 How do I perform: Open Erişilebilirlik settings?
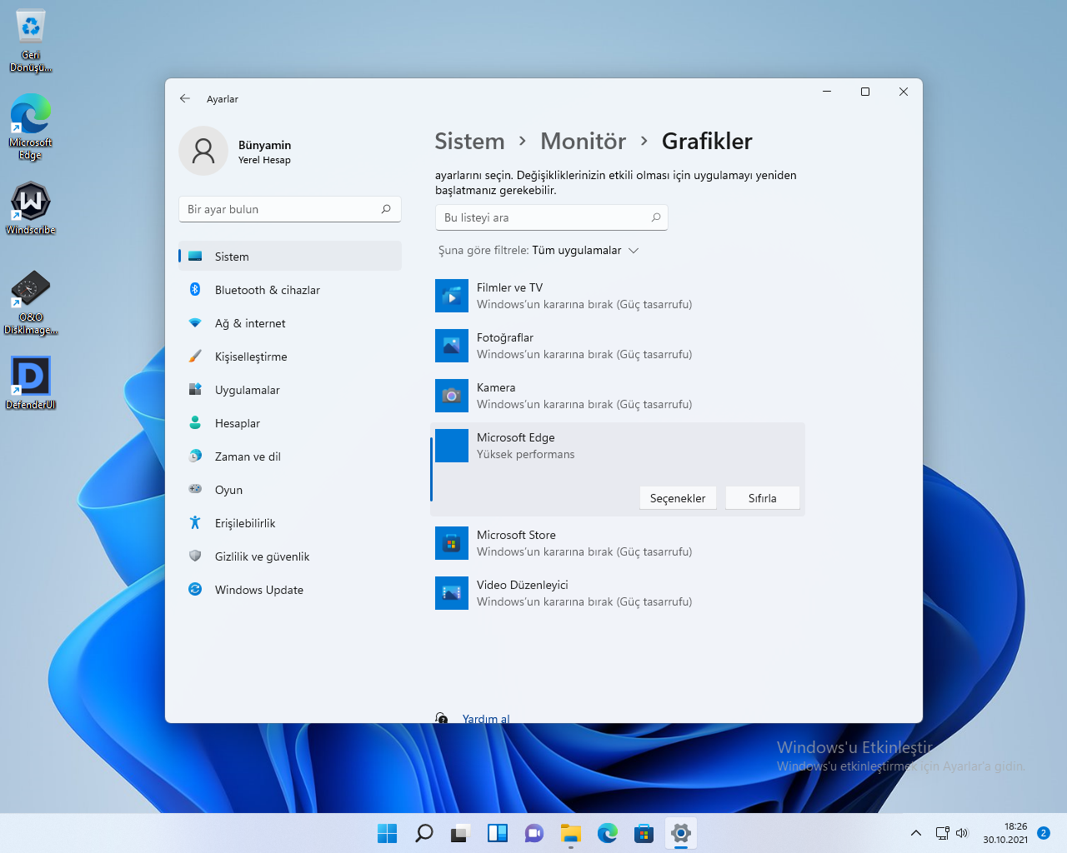pyautogui.click(x=290, y=523)
